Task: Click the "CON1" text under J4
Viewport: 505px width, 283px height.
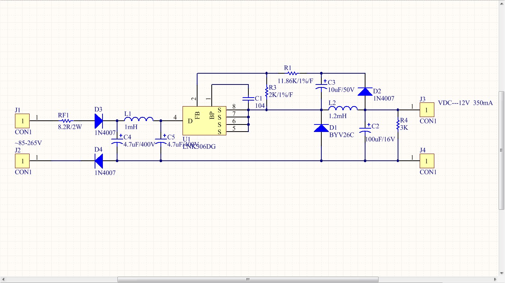Action: 428,172
